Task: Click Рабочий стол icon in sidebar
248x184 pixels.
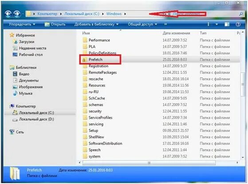Action: (15, 54)
